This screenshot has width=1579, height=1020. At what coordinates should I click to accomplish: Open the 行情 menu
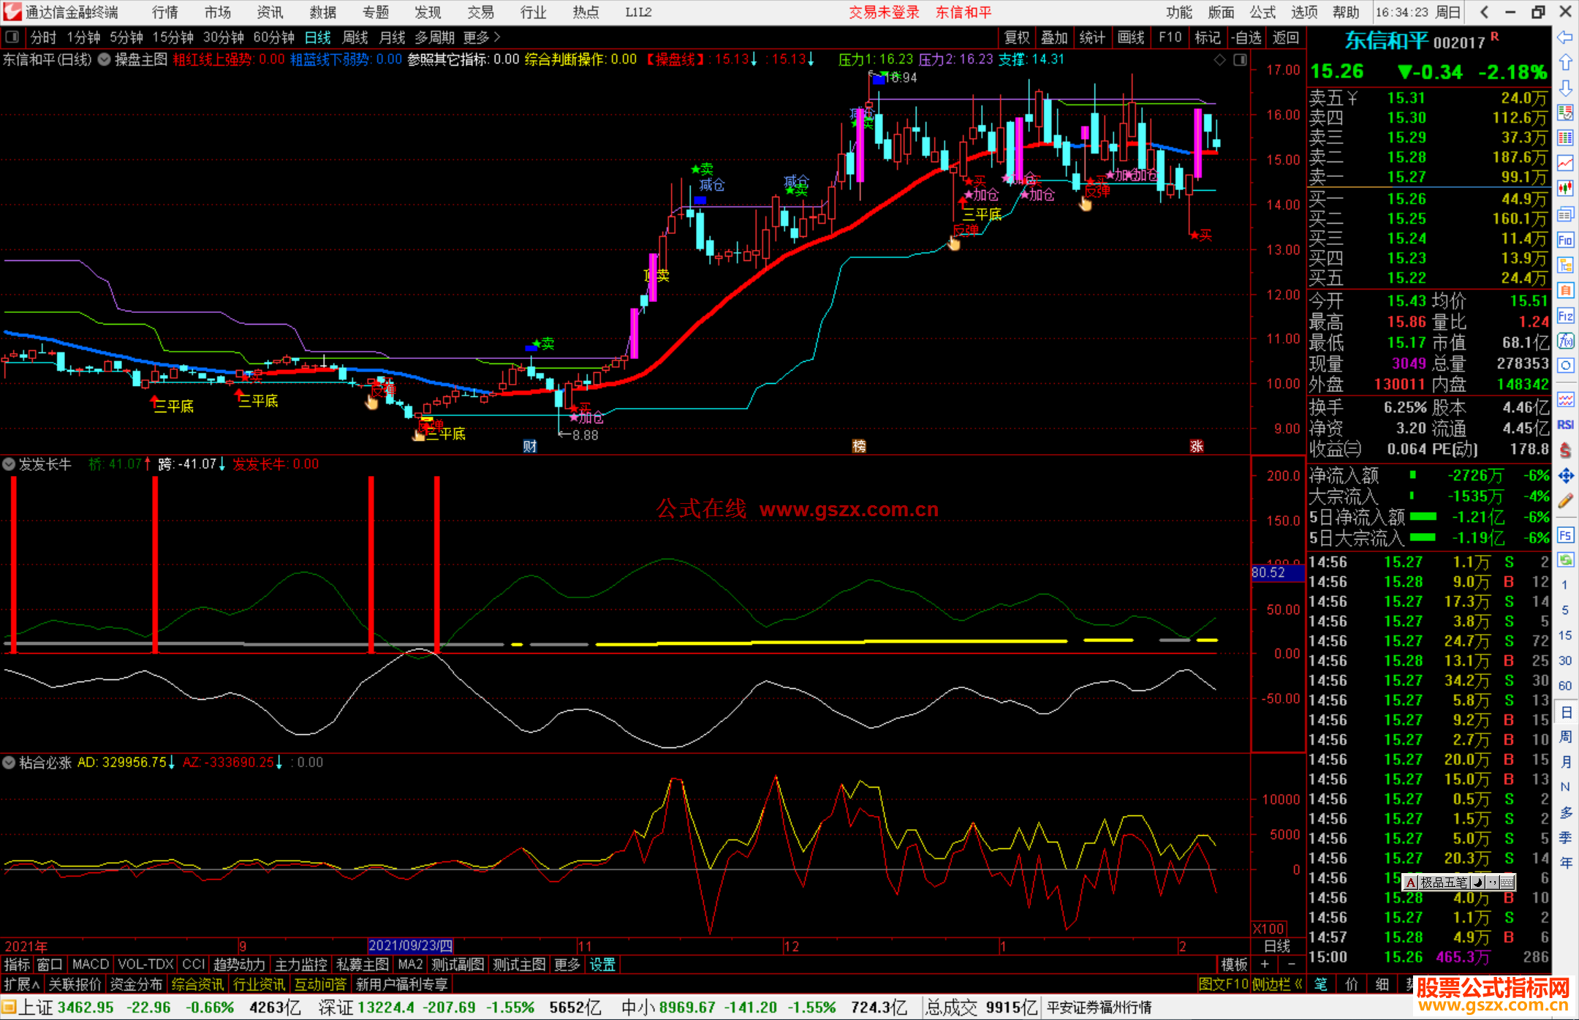coord(165,12)
